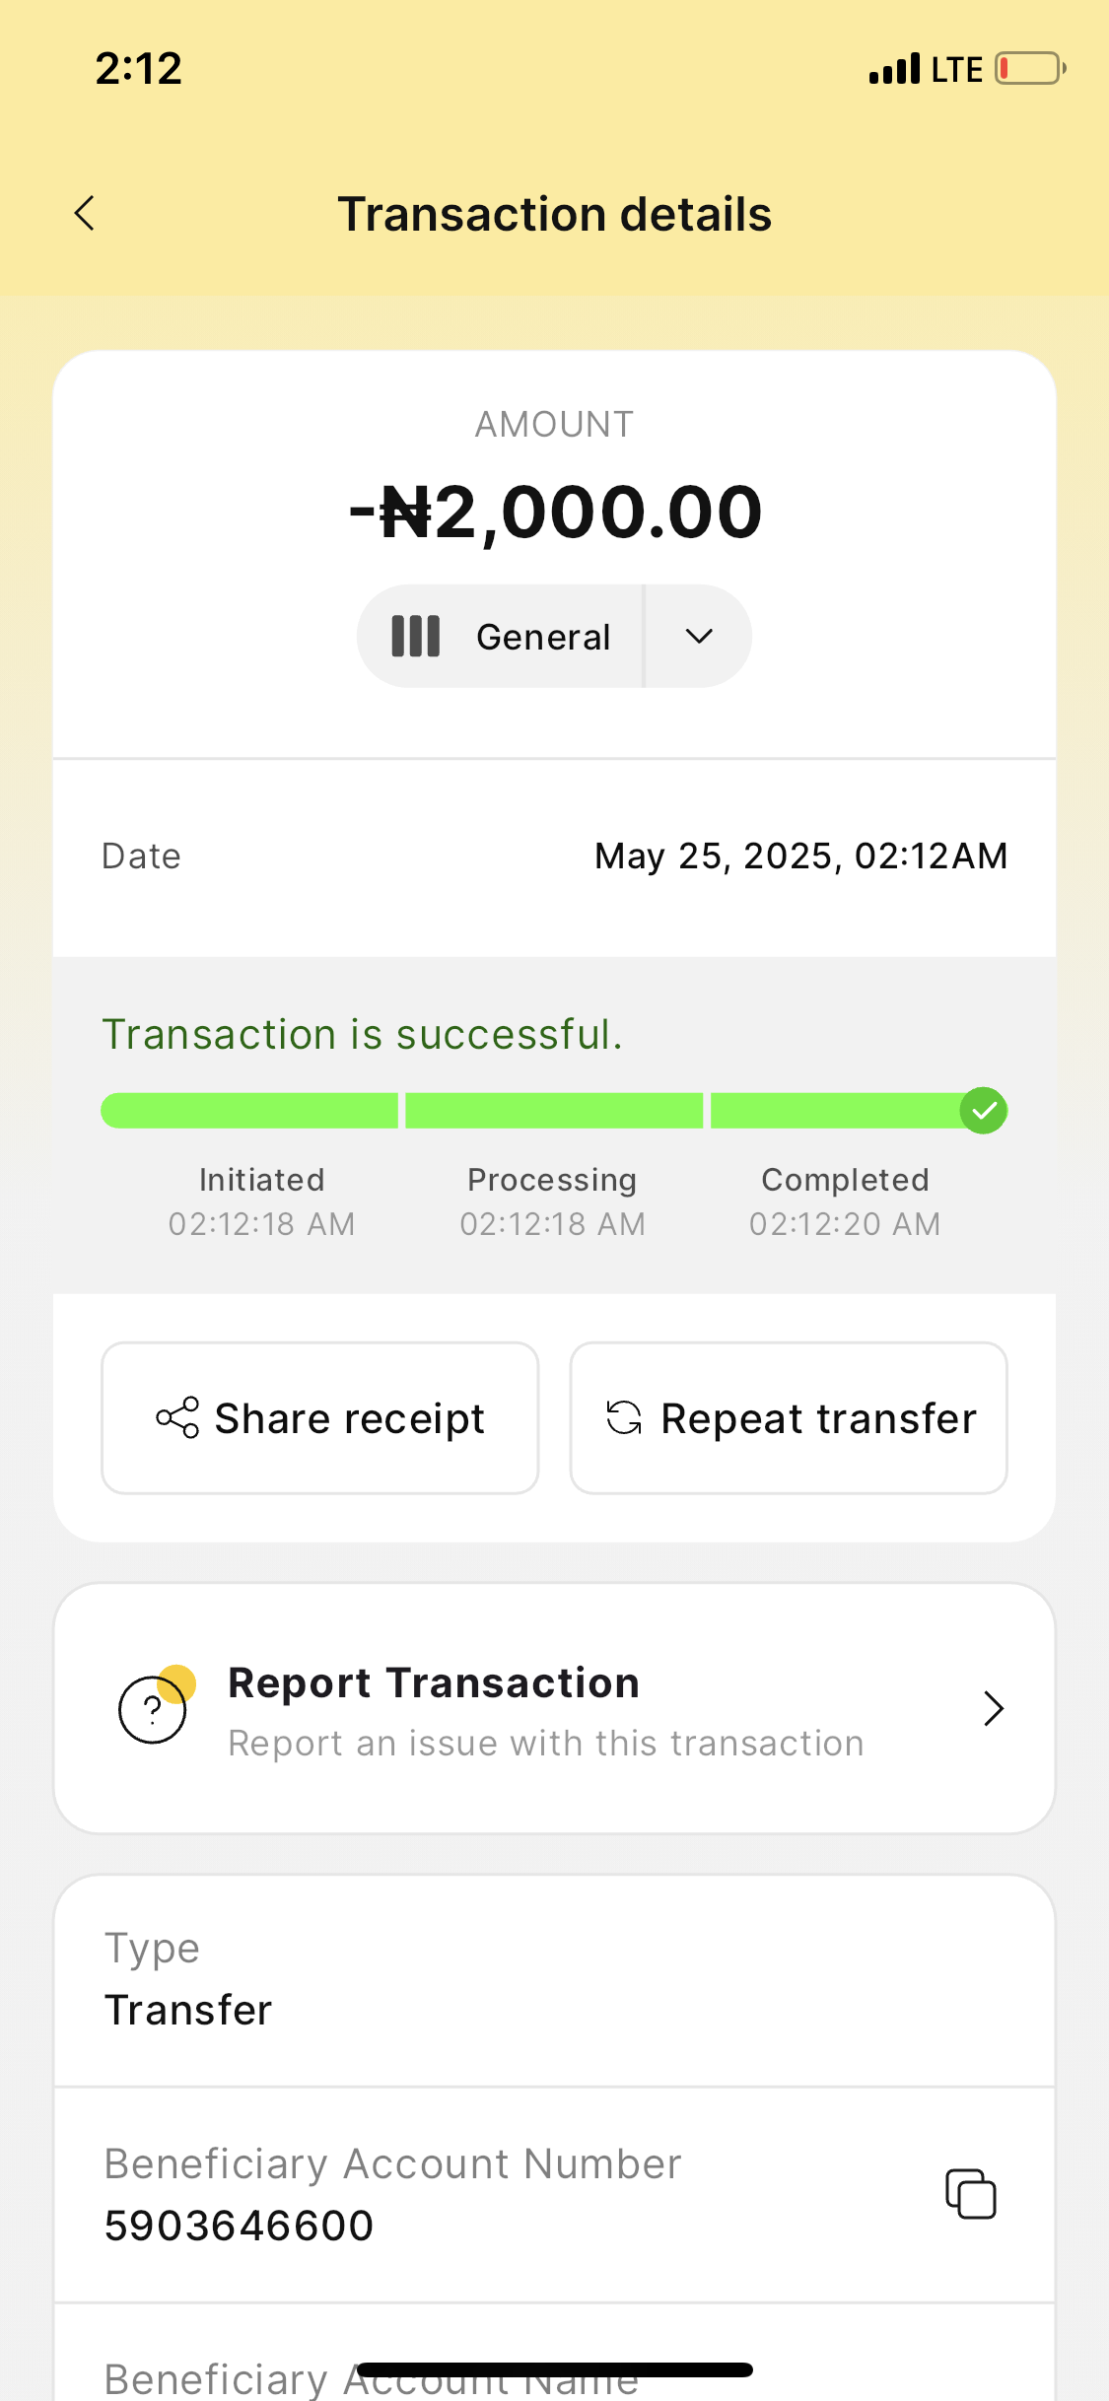Screen dimensions: 1109x2401
Task: Tap the account number 5903646600
Action: pyautogui.click(x=240, y=2226)
